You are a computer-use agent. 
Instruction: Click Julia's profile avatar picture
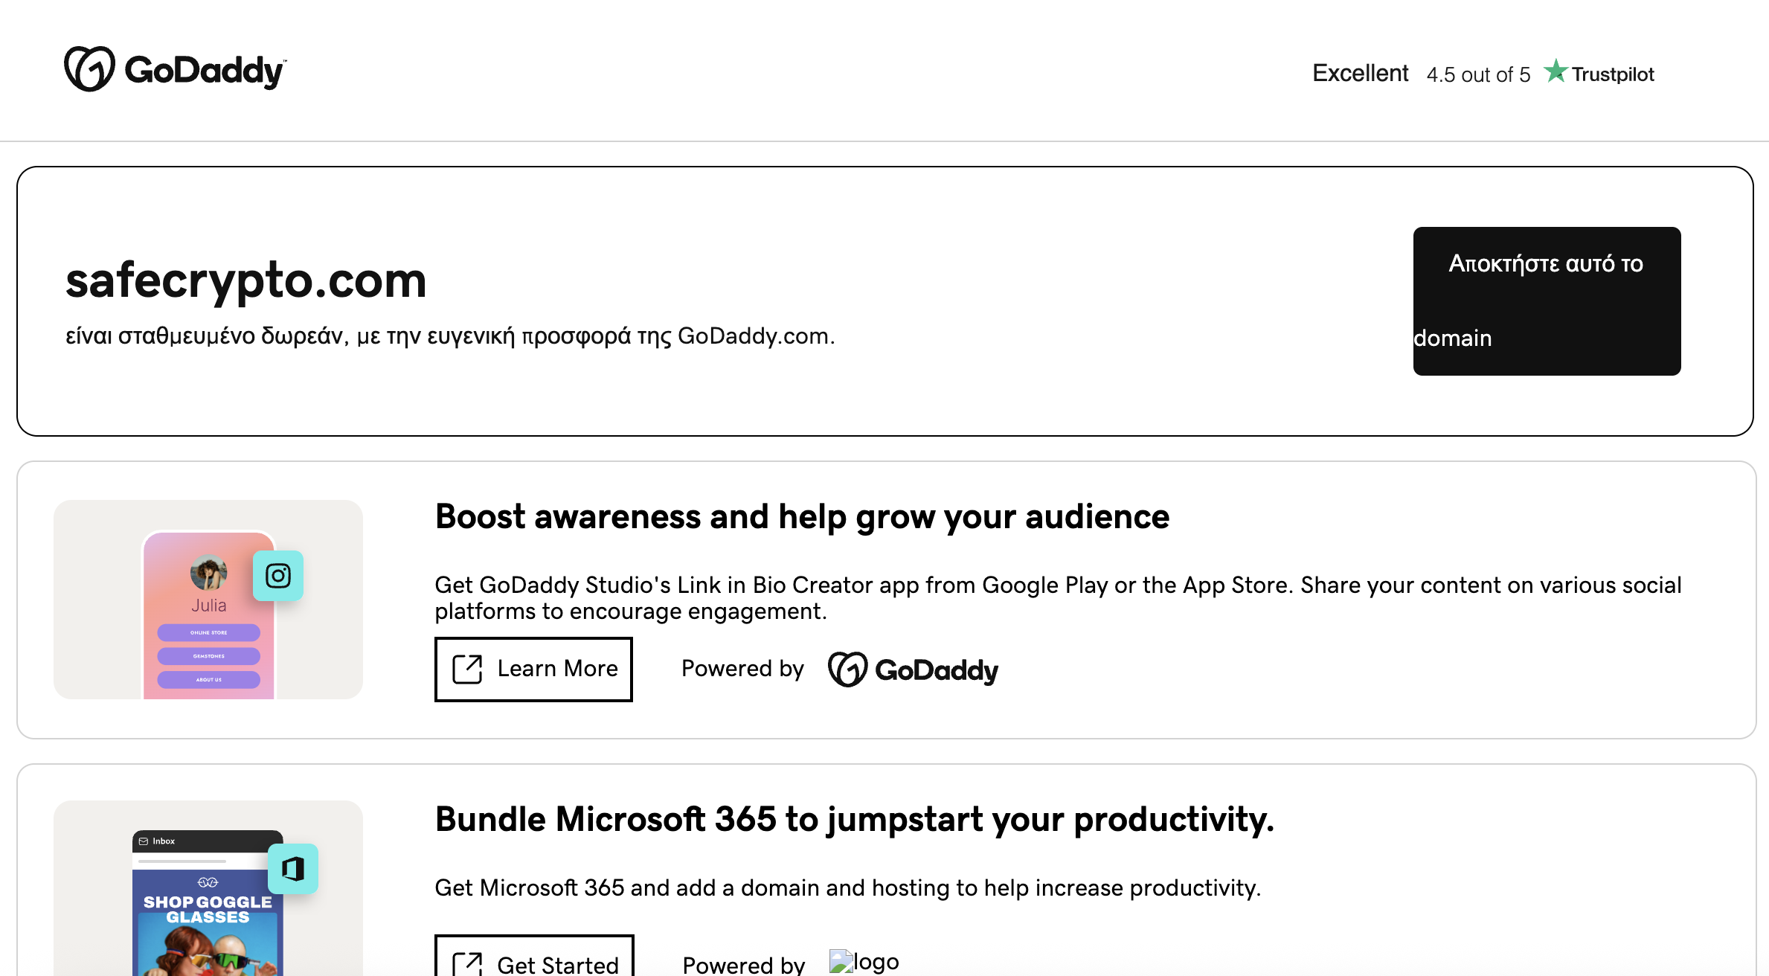[208, 573]
